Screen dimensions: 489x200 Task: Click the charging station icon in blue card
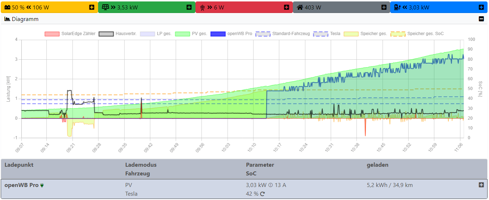pyautogui.click(x=397, y=7)
